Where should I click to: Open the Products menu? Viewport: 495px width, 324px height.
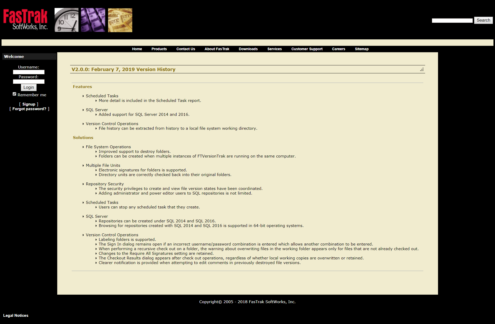pyautogui.click(x=159, y=49)
